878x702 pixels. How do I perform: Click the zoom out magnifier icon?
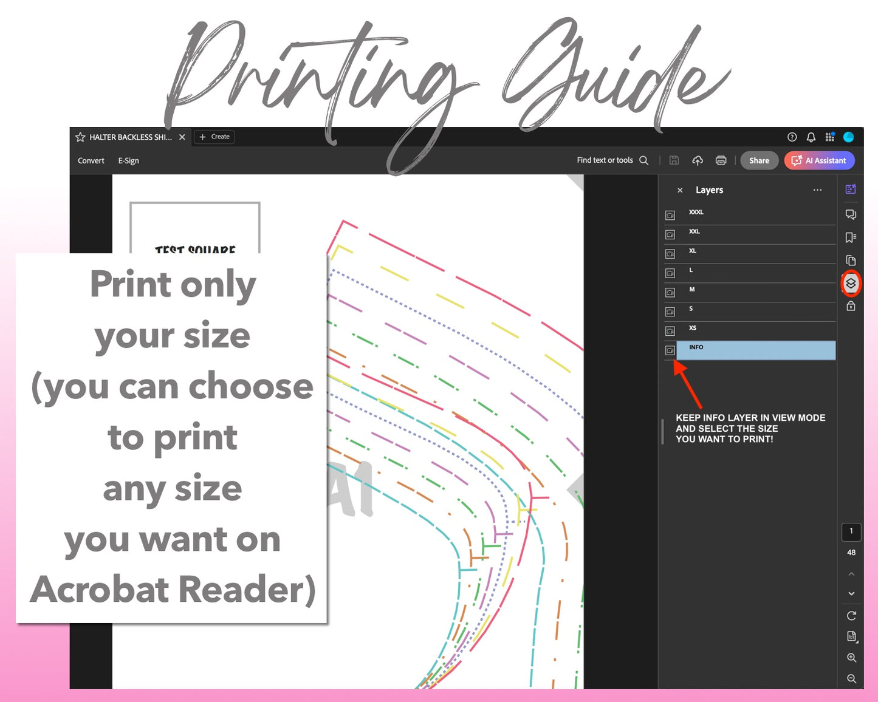[x=851, y=678]
